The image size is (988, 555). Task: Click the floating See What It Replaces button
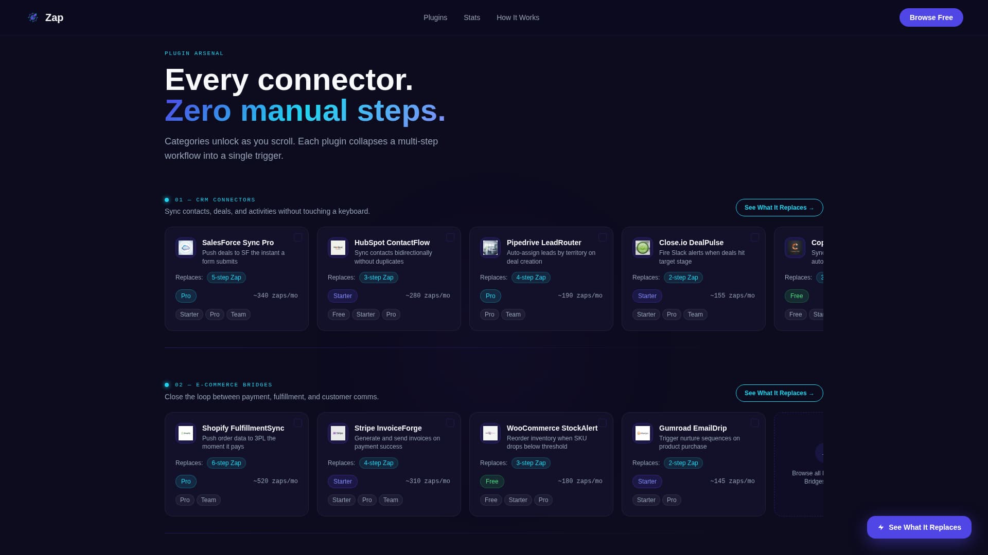click(919, 527)
